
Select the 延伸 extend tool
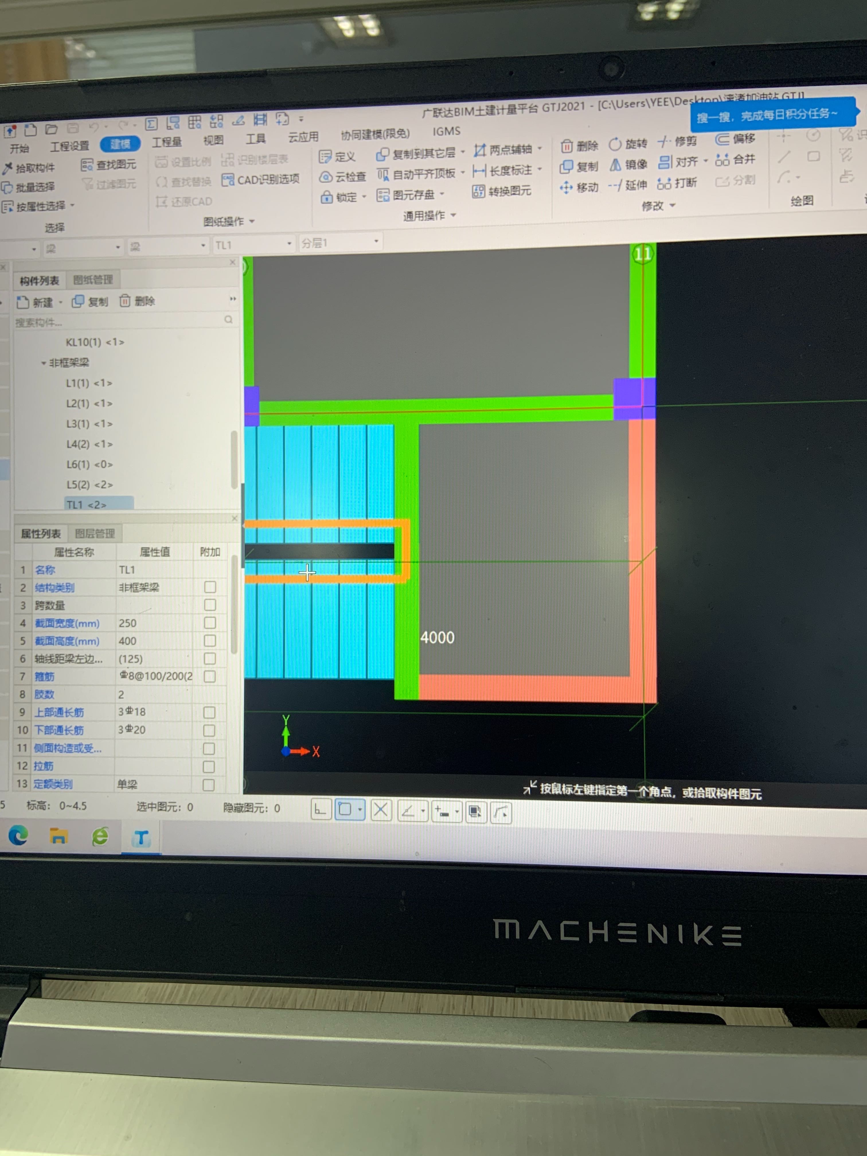(x=627, y=185)
